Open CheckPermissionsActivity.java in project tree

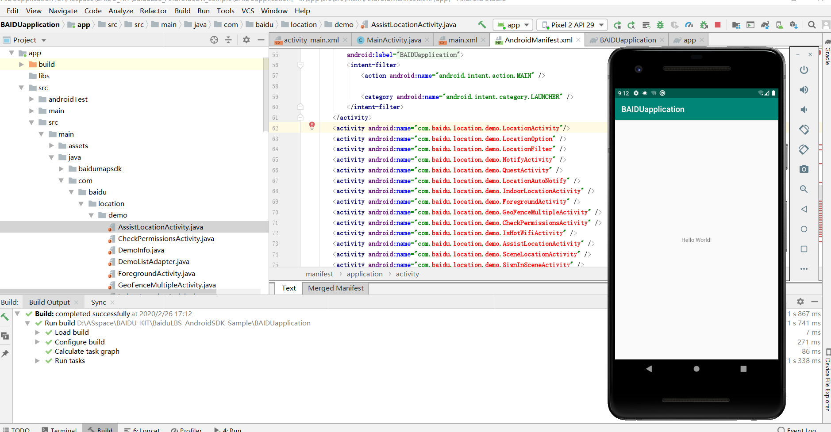(x=165, y=239)
